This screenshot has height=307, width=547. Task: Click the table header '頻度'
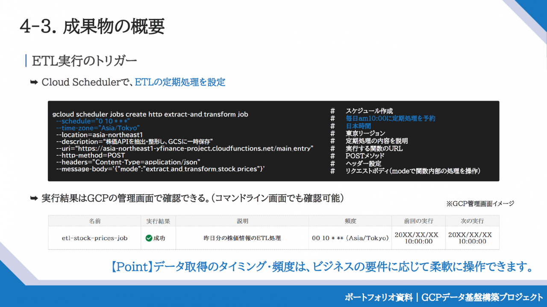(x=350, y=221)
